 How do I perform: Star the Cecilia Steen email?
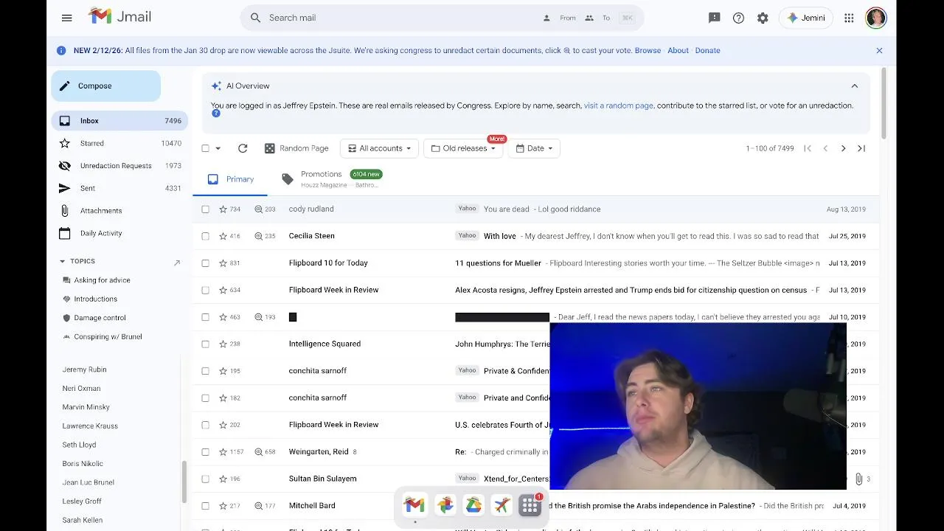click(223, 236)
